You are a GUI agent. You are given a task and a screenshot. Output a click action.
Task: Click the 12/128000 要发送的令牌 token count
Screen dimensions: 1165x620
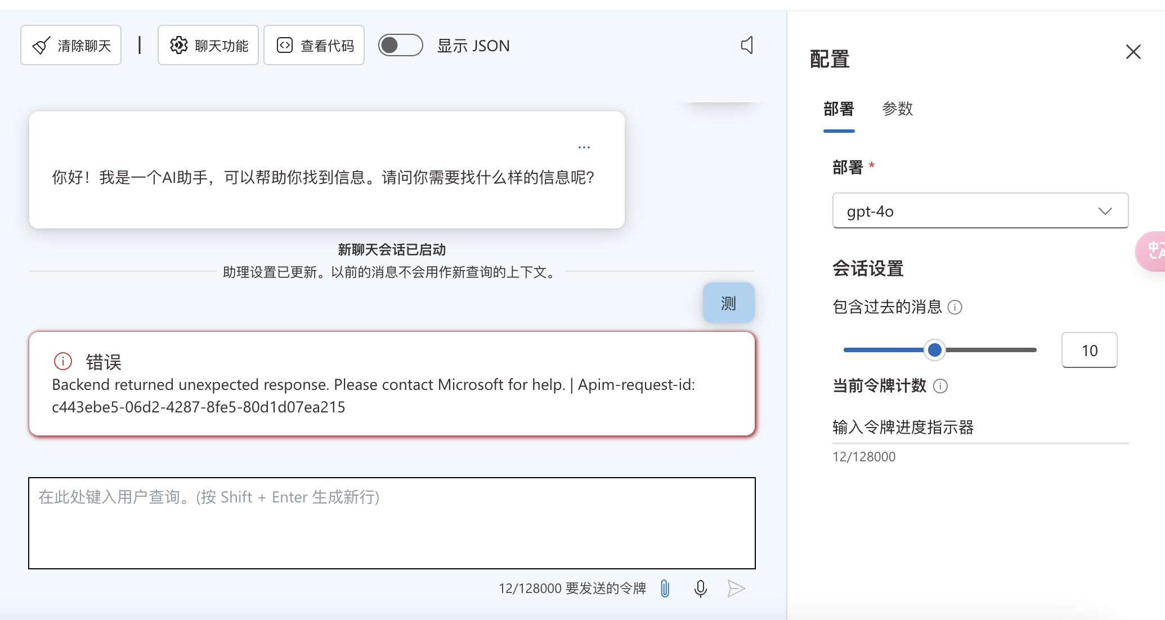pyautogui.click(x=572, y=588)
